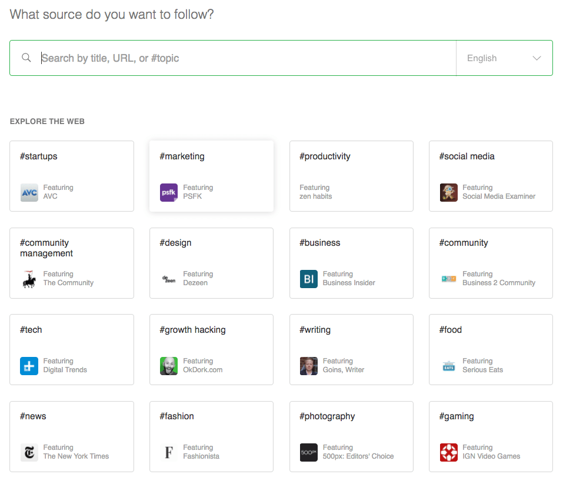Click the search input field

pos(235,58)
